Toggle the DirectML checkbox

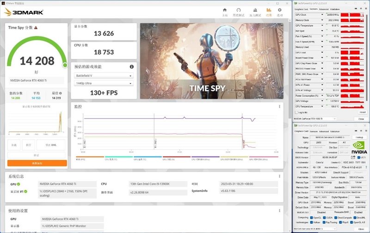(x=354, y=218)
